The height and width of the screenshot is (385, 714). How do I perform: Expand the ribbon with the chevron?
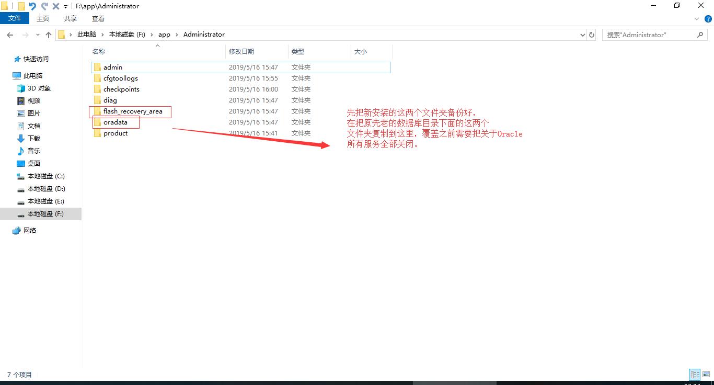tap(697, 19)
